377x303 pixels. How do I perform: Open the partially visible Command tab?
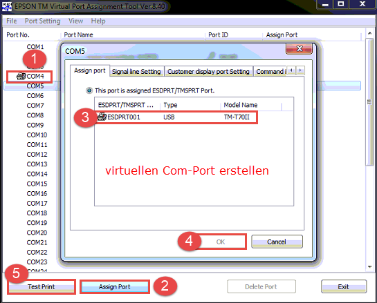coord(270,72)
